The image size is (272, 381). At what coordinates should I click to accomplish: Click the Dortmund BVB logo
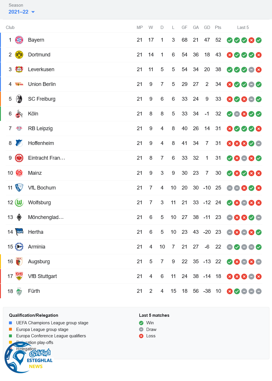19,55
